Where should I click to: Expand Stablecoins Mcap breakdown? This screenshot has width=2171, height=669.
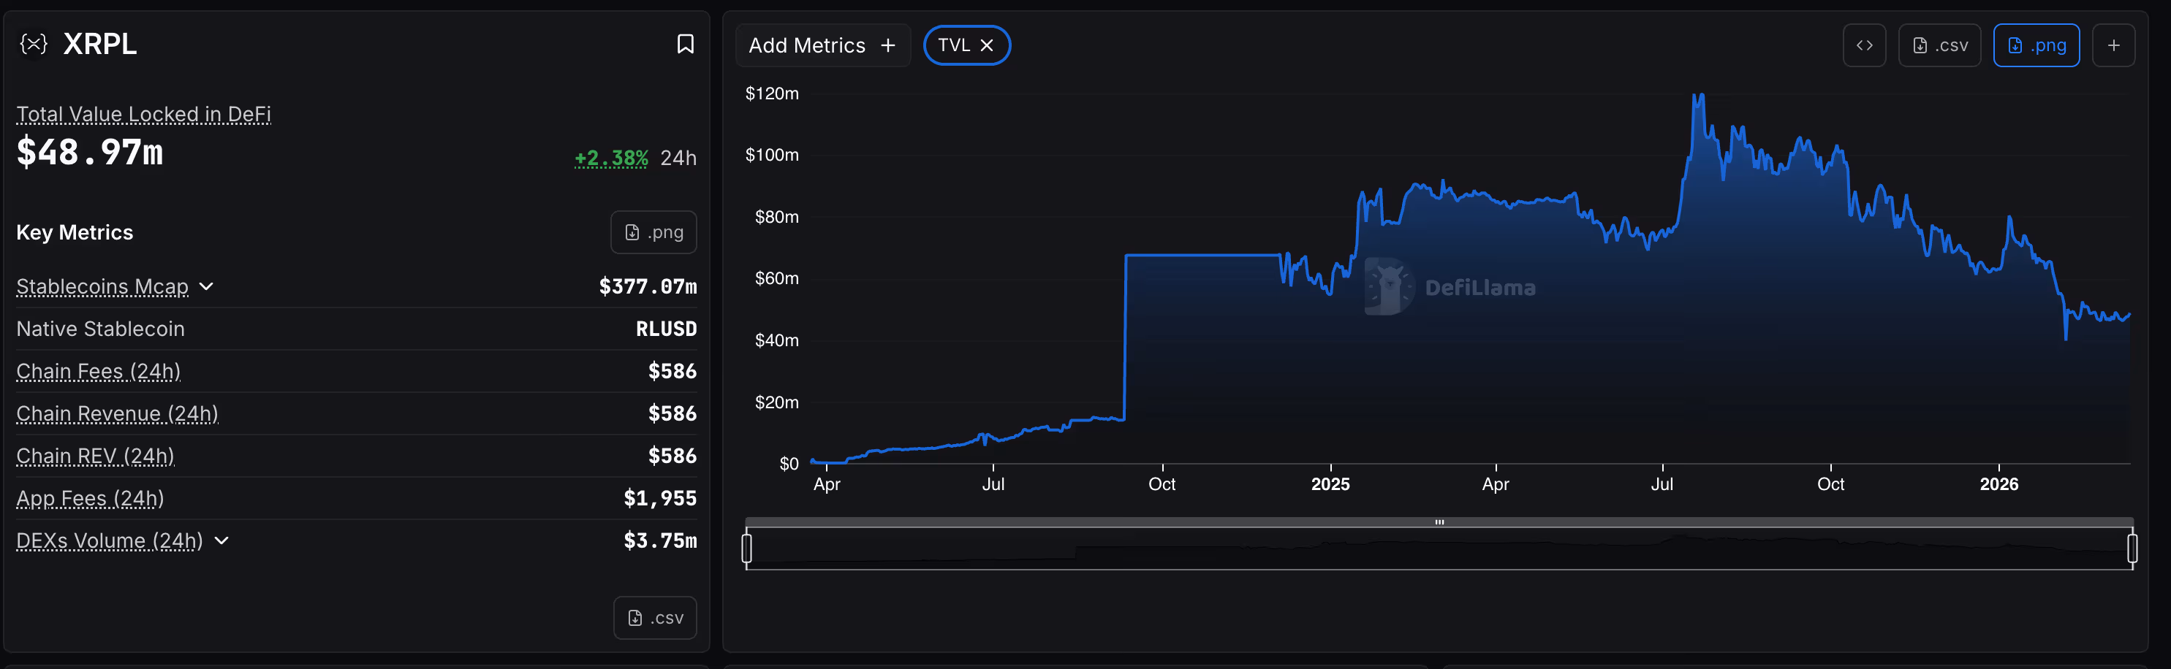tap(206, 286)
